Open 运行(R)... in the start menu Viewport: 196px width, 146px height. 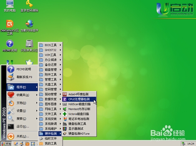point(22,127)
